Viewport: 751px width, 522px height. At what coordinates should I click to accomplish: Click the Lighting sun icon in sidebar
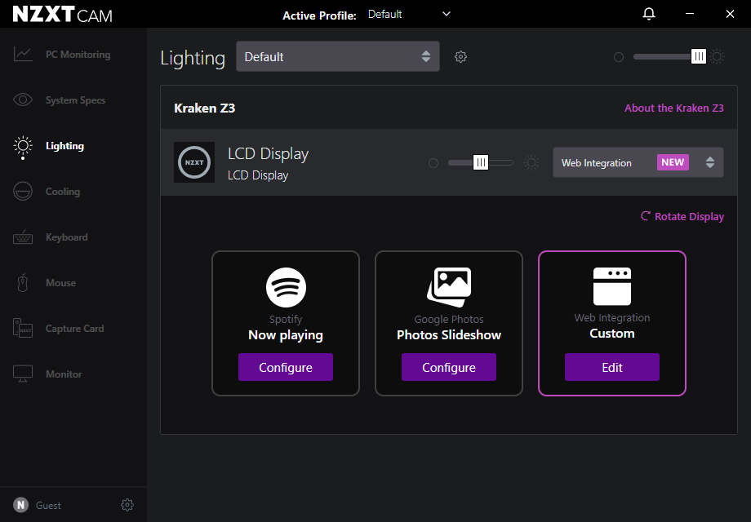point(23,146)
